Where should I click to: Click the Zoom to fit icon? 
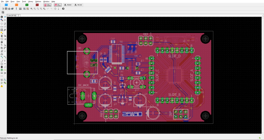point(31,9)
